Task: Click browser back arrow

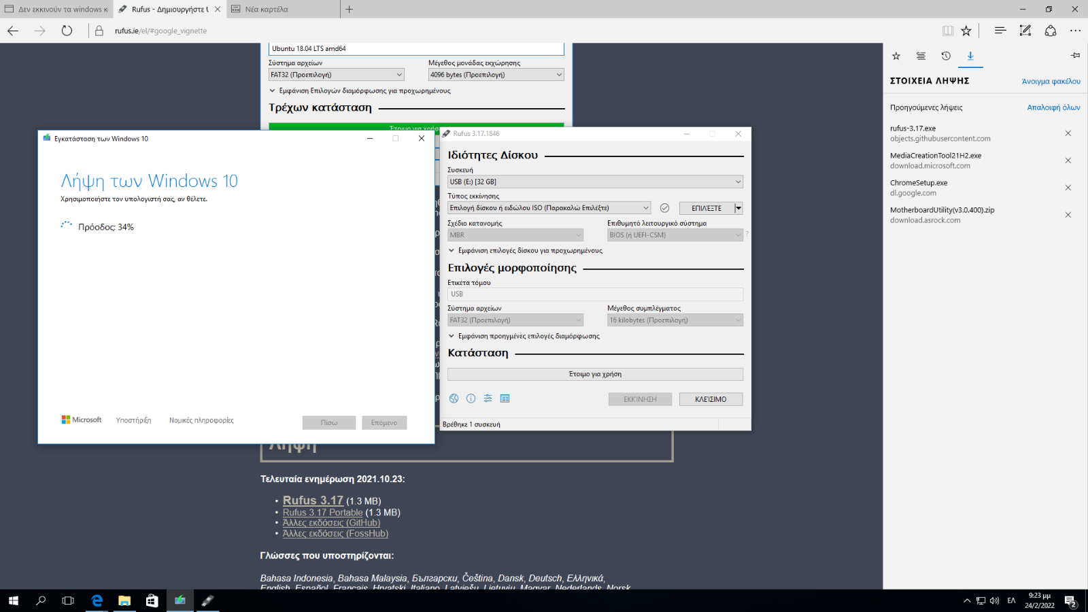Action: 13,31
